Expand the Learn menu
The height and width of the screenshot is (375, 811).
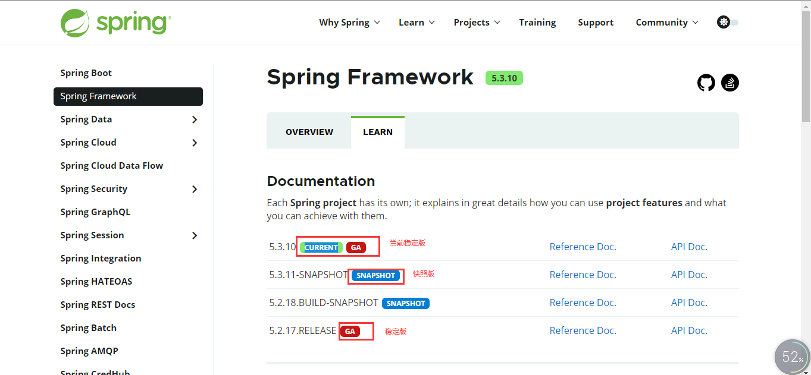coord(417,23)
